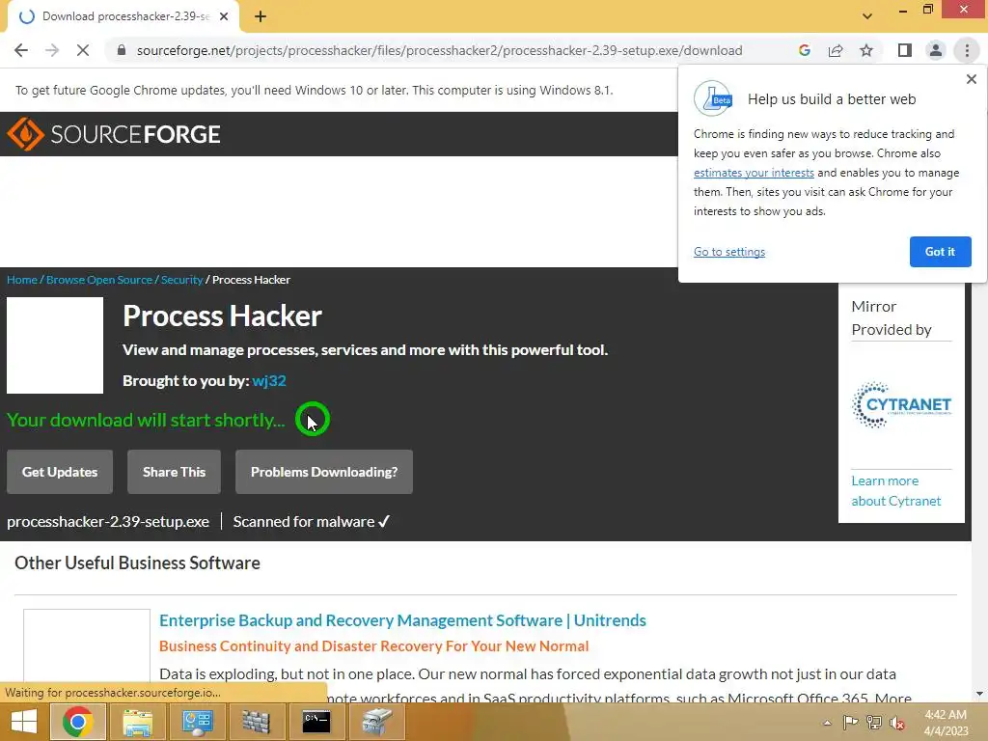Open Browse Open Source breadcrumb
Viewport: 988px width, 741px height.
[x=99, y=280]
